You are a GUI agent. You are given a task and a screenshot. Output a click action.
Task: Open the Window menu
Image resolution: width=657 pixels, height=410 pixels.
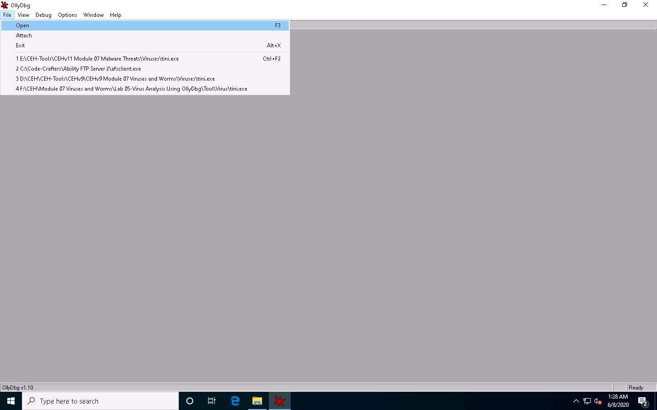click(94, 15)
